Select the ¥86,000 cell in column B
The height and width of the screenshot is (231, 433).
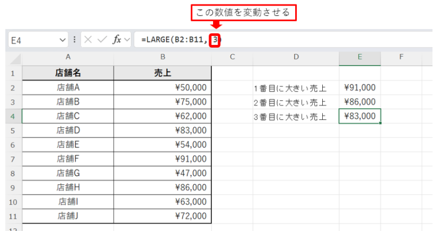[163, 188]
